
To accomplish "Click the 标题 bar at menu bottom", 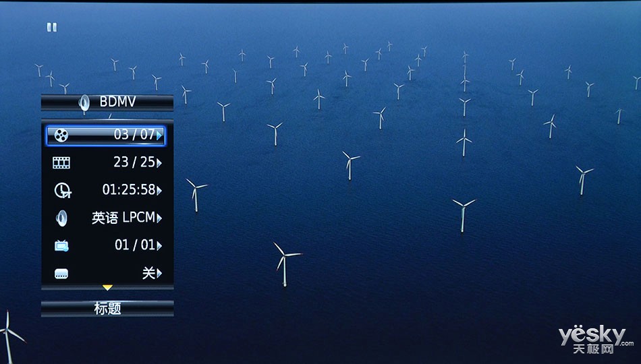I will click(x=107, y=309).
